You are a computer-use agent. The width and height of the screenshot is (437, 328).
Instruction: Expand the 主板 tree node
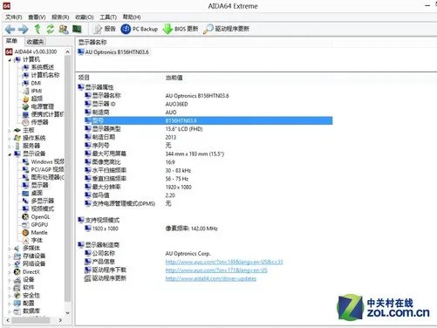tap(10, 131)
